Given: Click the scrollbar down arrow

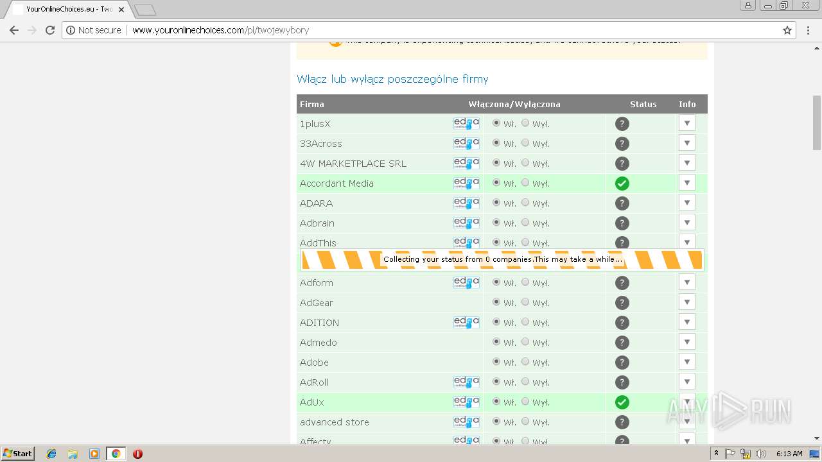Looking at the screenshot, I should [817, 438].
